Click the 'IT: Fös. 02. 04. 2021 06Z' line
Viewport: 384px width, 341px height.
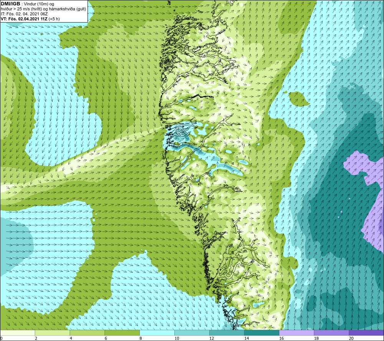(x=24, y=14)
